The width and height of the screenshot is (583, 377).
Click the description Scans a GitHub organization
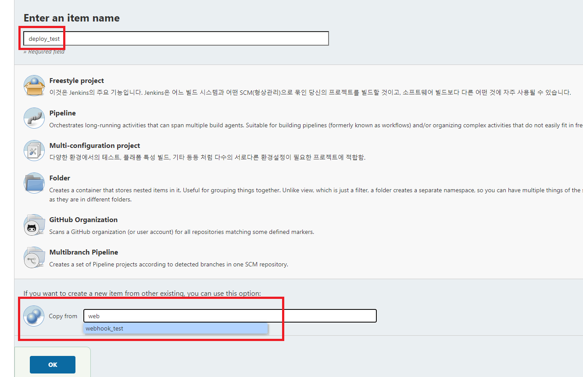[182, 232]
